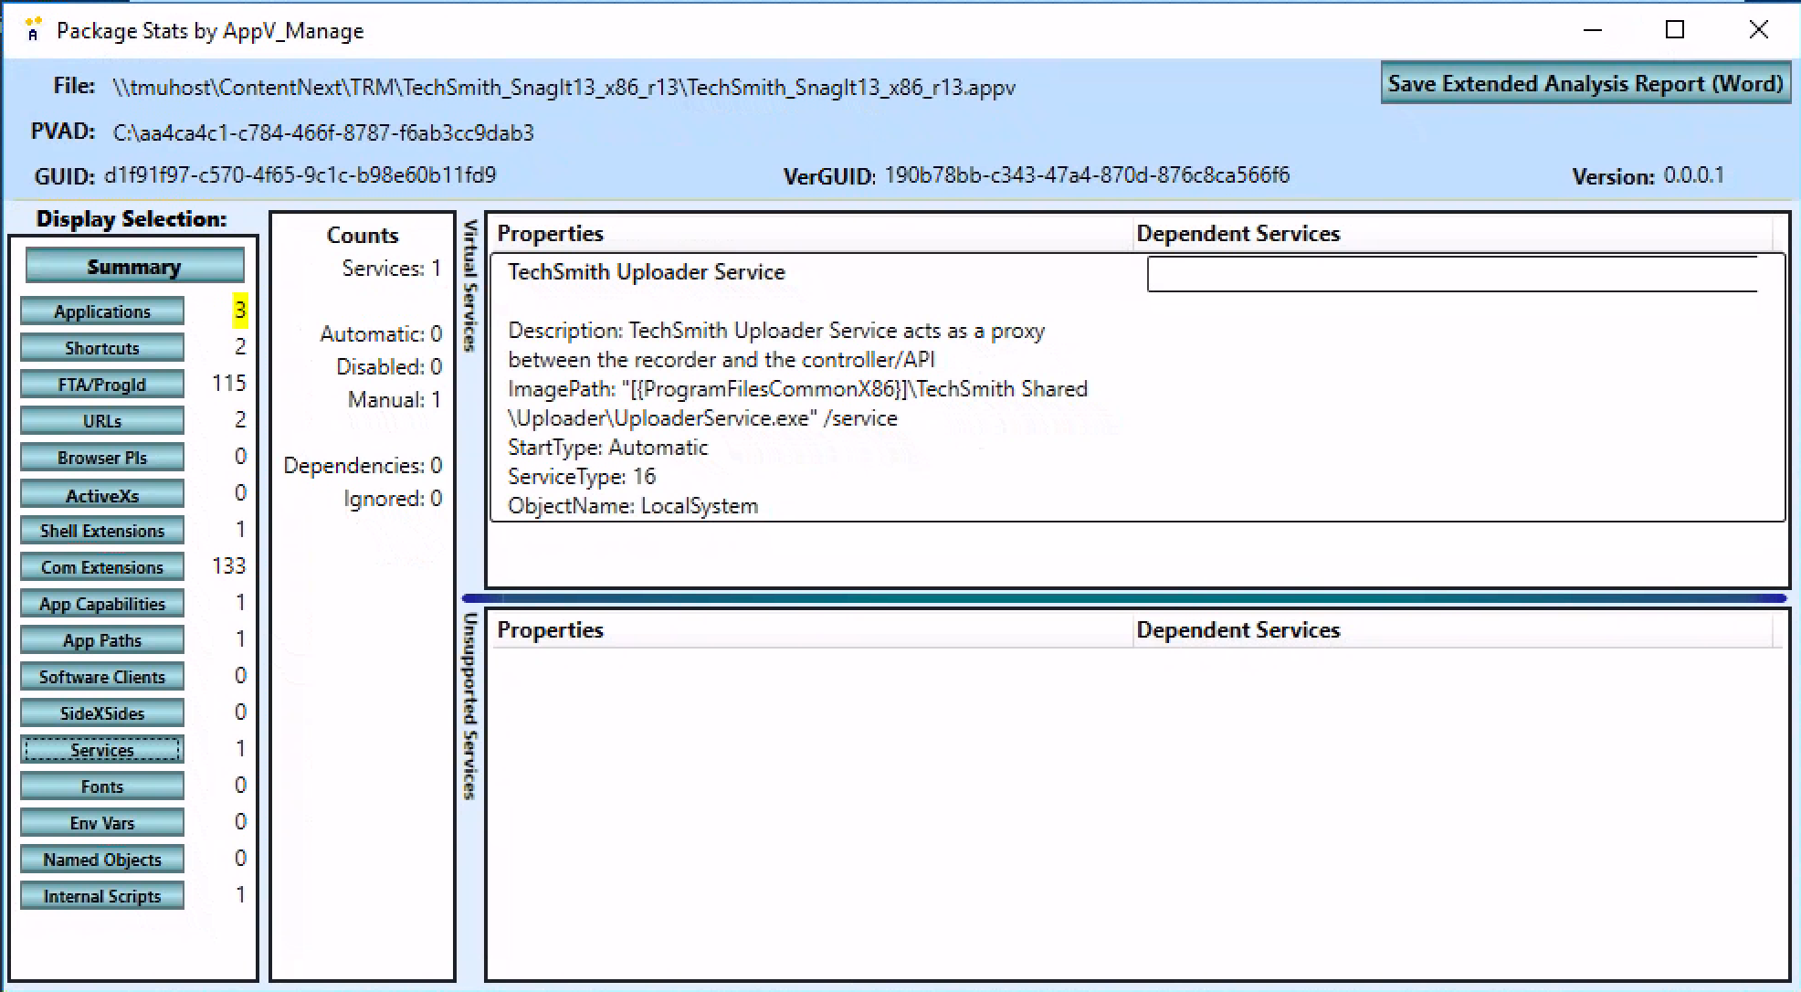1801x992 pixels.
Task: Click Dependent Services header in Unsupported Services
Action: pyautogui.click(x=1238, y=630)
